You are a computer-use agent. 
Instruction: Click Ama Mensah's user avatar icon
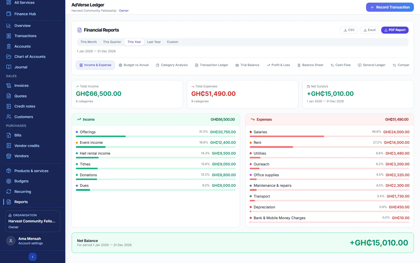[x=11, y=241]
